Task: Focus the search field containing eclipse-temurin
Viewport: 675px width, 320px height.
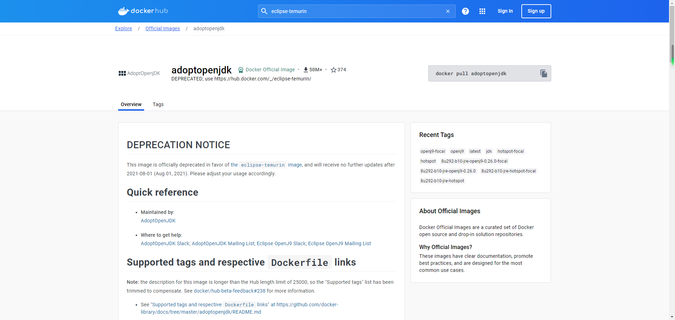Action: tap(356, 11)
